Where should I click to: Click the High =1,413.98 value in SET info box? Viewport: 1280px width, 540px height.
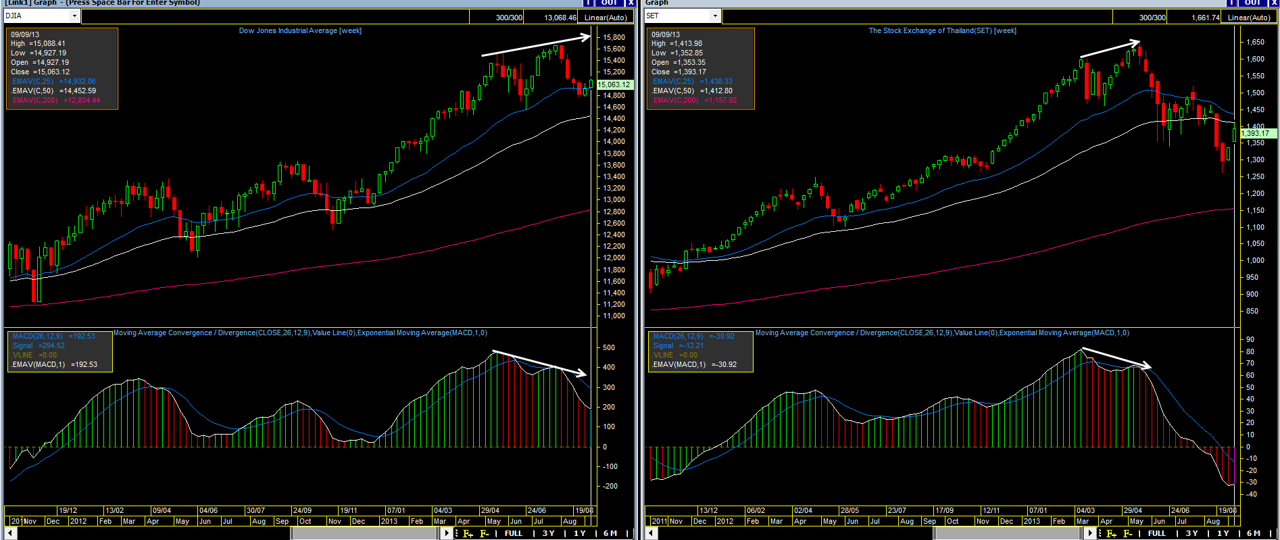click(676, 43)
